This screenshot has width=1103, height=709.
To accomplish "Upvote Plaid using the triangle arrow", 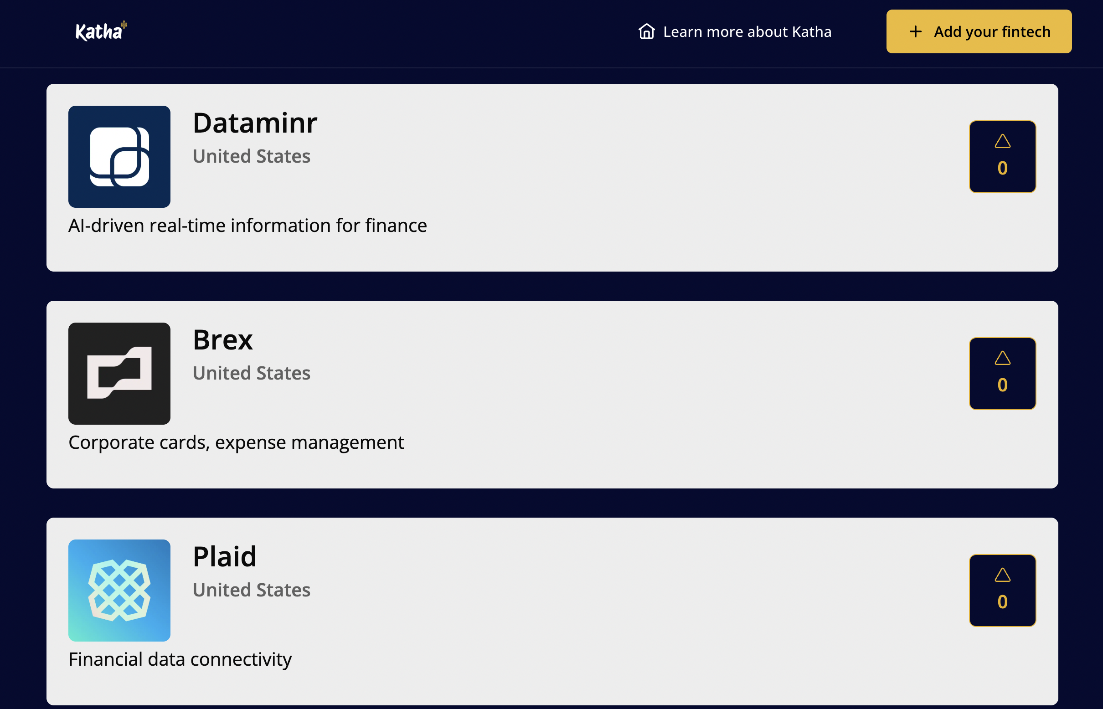I will (x=1002, y=575).
